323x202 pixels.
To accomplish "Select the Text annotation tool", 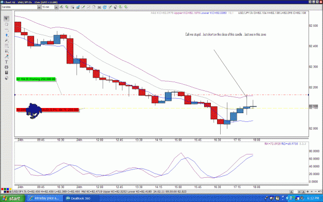I will point(6,62).
